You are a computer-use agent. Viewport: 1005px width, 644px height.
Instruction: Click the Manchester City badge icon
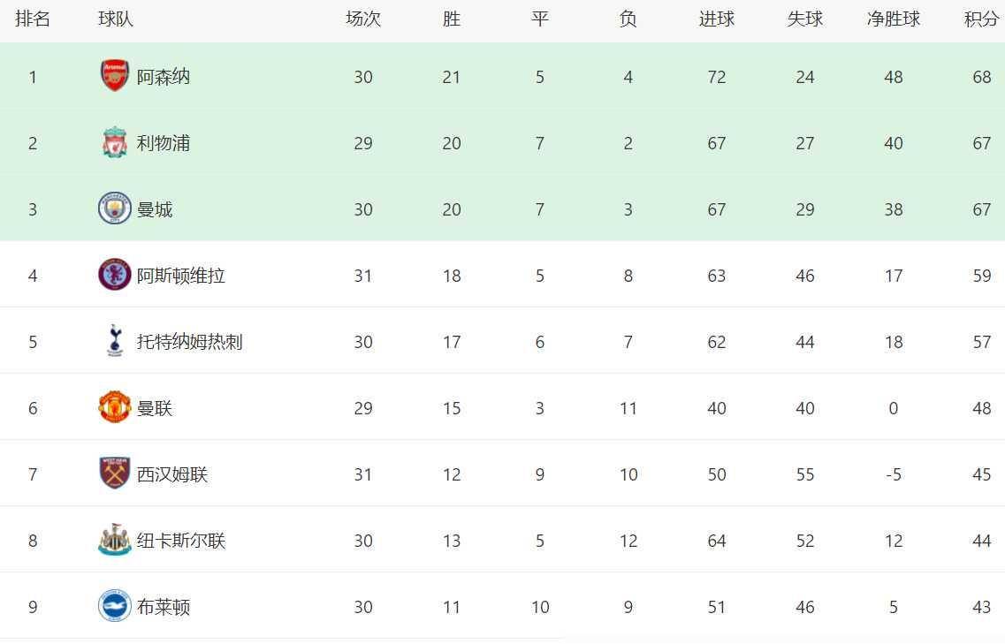click(115, 208)
